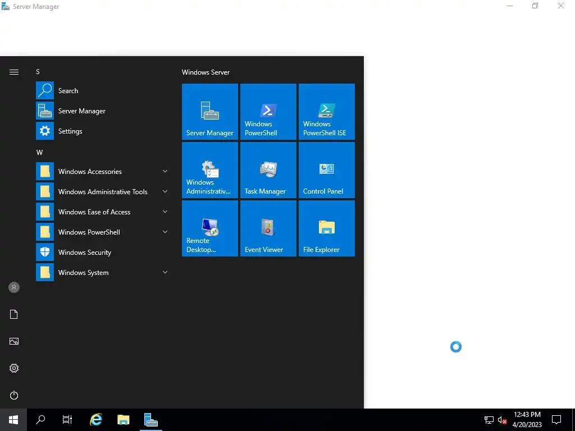Click the letter S group header

[38, 72]
